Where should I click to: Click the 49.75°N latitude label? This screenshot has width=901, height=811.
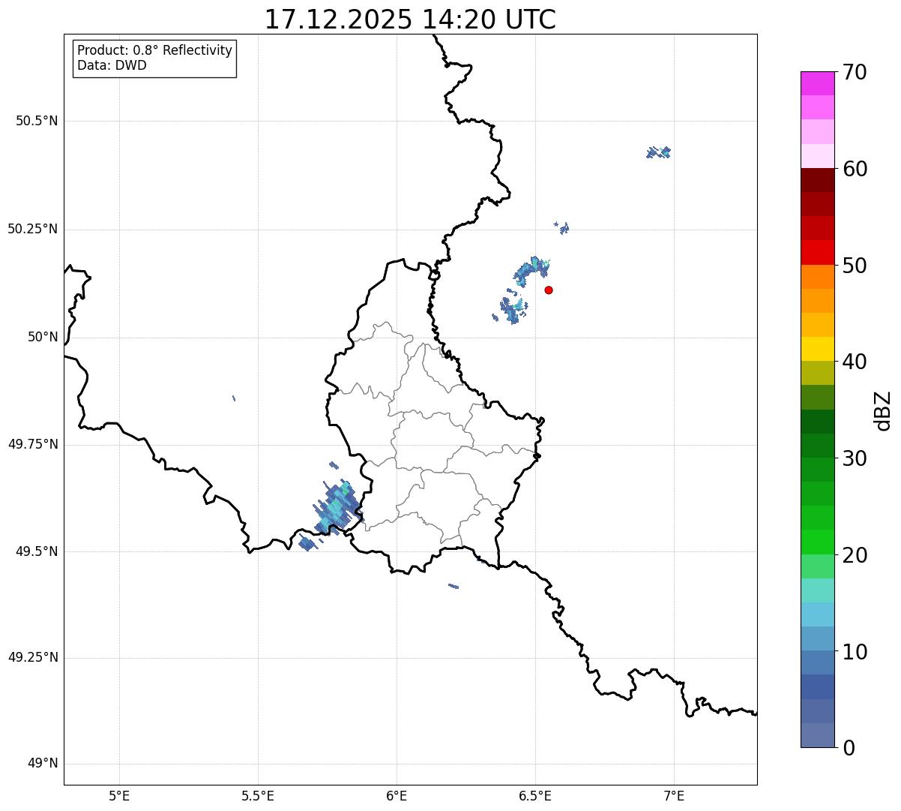pos(33,444)
